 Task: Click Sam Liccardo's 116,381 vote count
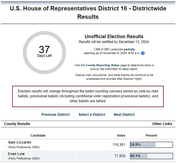tap(119, 145)
